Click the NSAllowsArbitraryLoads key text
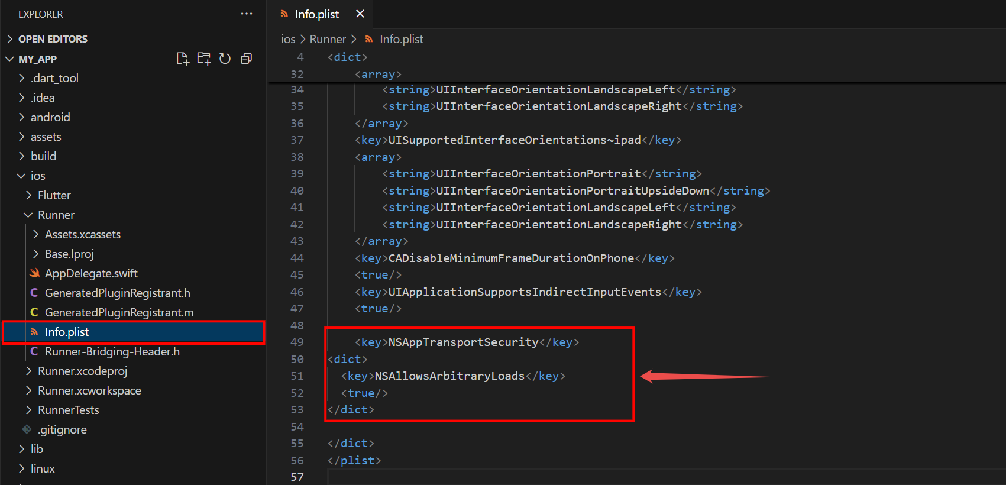 (449, 376)
